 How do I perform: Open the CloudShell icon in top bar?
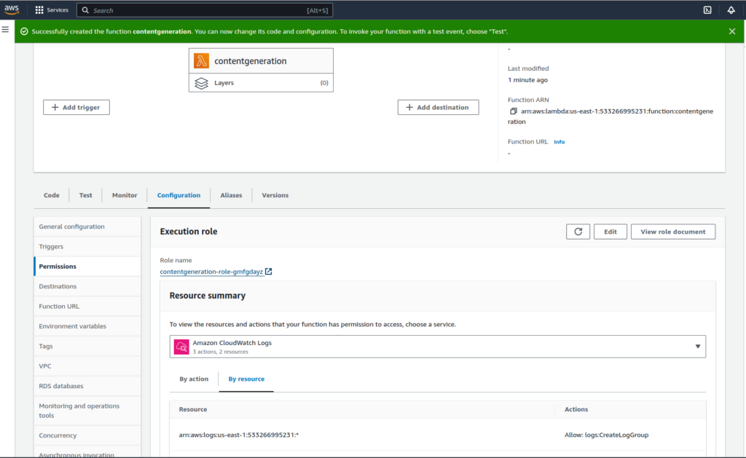tap(707, 10)
